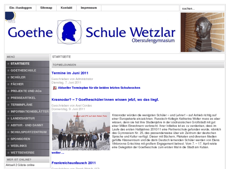Open the Sponsoren menu entry

(x=28, y=139)
